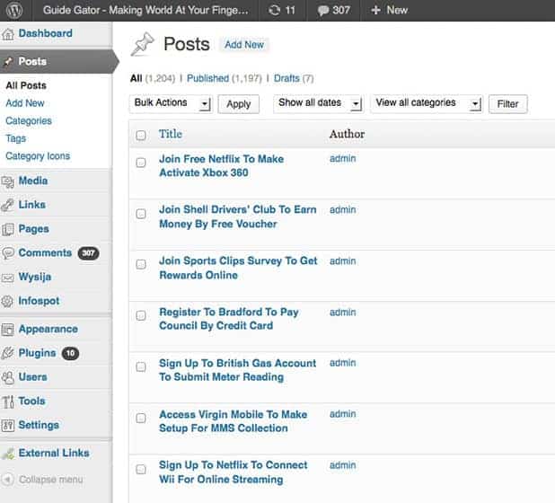Check the Join Shell Drivers' Club post checkbox
555x503 pixels.
tap(141, 214)
